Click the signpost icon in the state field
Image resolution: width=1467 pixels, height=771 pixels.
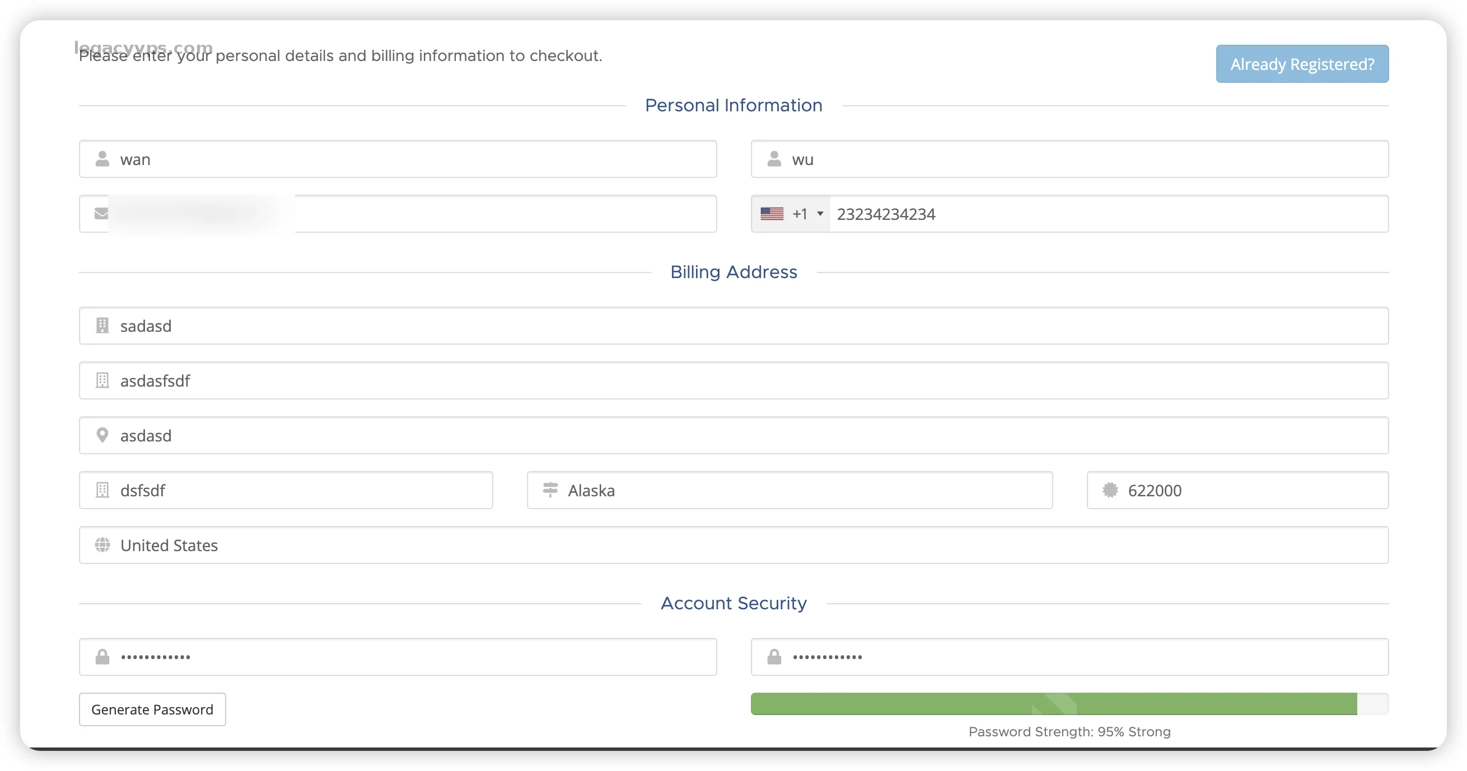click(x=550, y=490)
